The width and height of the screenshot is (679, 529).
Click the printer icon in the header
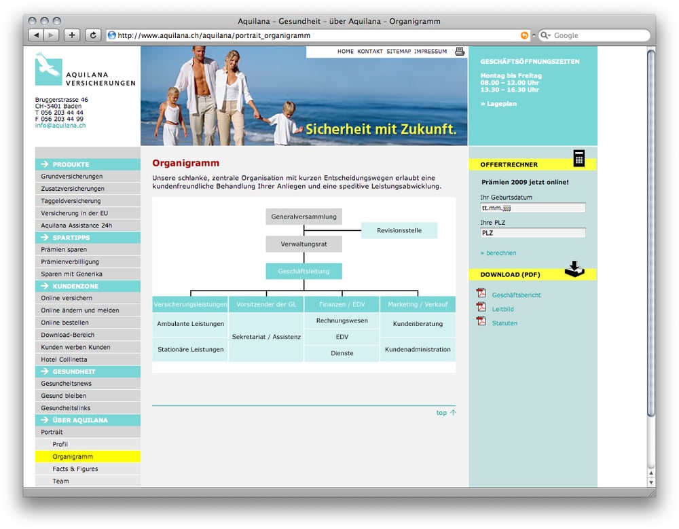click(460, 51)
